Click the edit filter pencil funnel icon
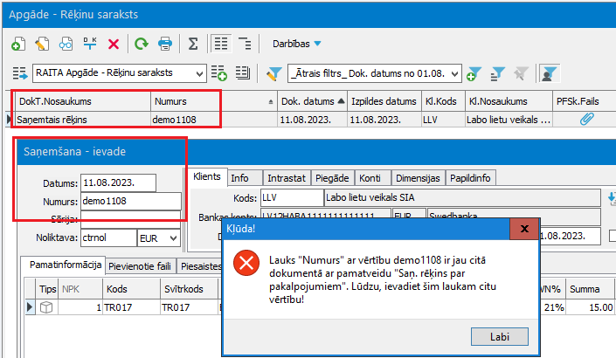The height and width of the screenshot is (358, 616). tap(273, 73)
